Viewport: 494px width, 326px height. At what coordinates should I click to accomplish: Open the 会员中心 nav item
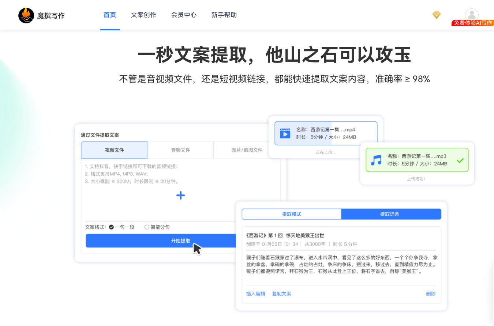click(x=184, y=15)
